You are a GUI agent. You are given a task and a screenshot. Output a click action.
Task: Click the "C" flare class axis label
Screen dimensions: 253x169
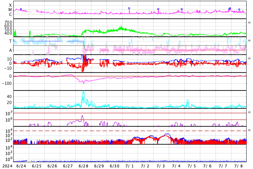10,14
